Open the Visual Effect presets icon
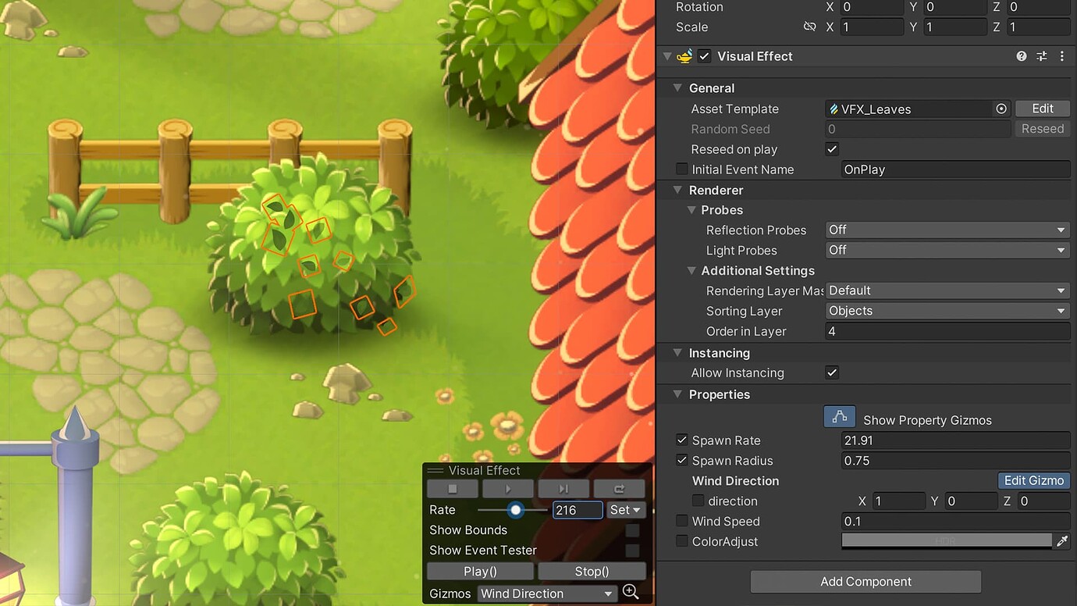The height and width of the screenshot is (606, 1077). (x=1041, y=55)
